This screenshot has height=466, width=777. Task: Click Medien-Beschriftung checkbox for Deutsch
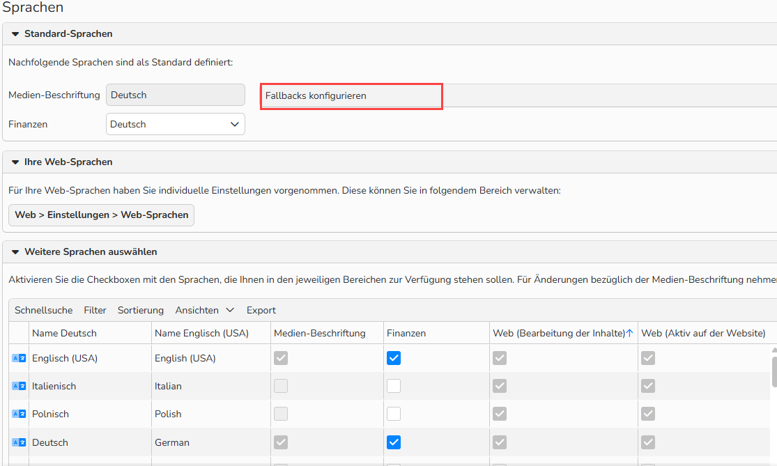[281, 442]
